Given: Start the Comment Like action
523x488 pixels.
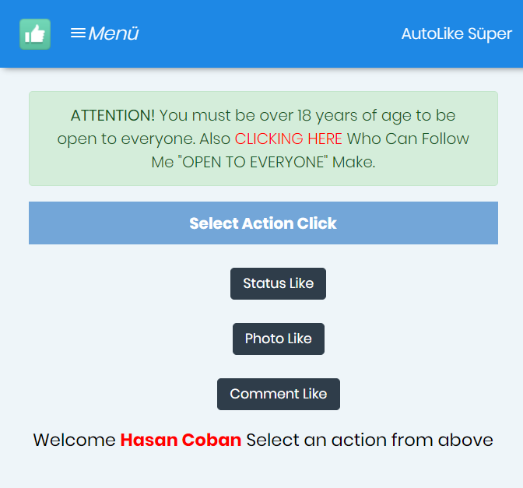Looking at the screenshot, I should pos(279,395).
